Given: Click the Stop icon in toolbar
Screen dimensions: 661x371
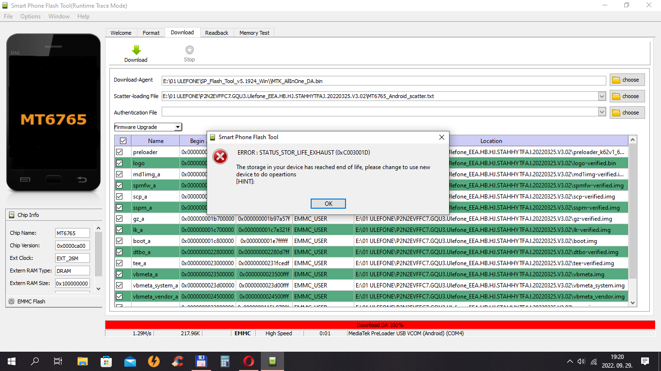Looking at the screenshot, I should 189,50.
